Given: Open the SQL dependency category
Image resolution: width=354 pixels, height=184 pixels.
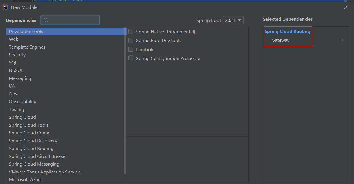Looking at the screenshot, I should [x=13, y=62].
